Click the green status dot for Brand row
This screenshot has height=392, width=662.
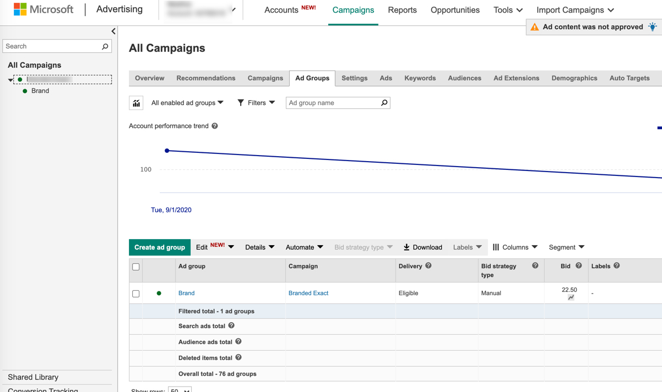point(159,293)
